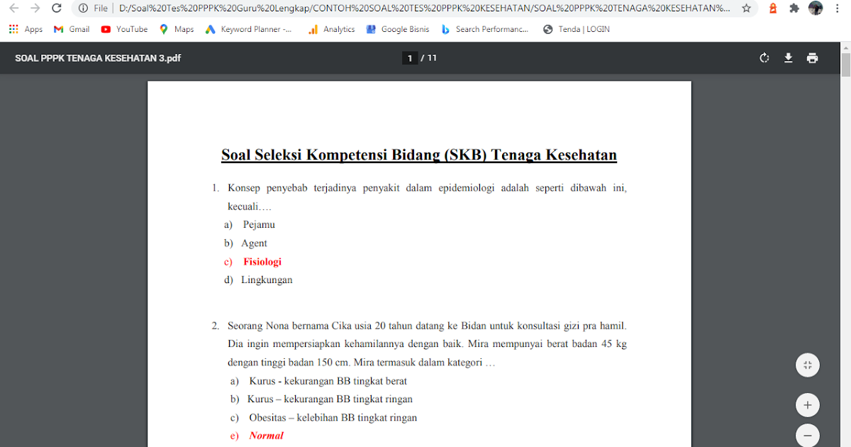Open the red extension icon in toolbar
The width and height of the screenshot is (851, 447).
pyautogui.click(x=773, y=9)
